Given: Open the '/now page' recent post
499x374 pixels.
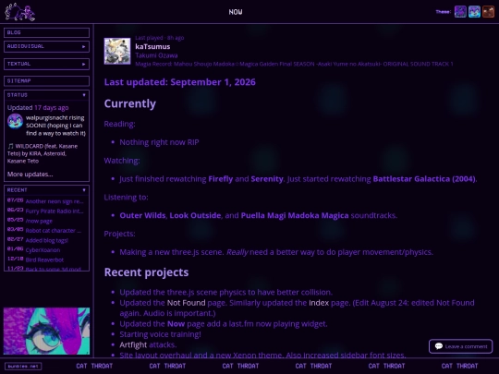Looking at the screenshot, I should pos(39,221).
